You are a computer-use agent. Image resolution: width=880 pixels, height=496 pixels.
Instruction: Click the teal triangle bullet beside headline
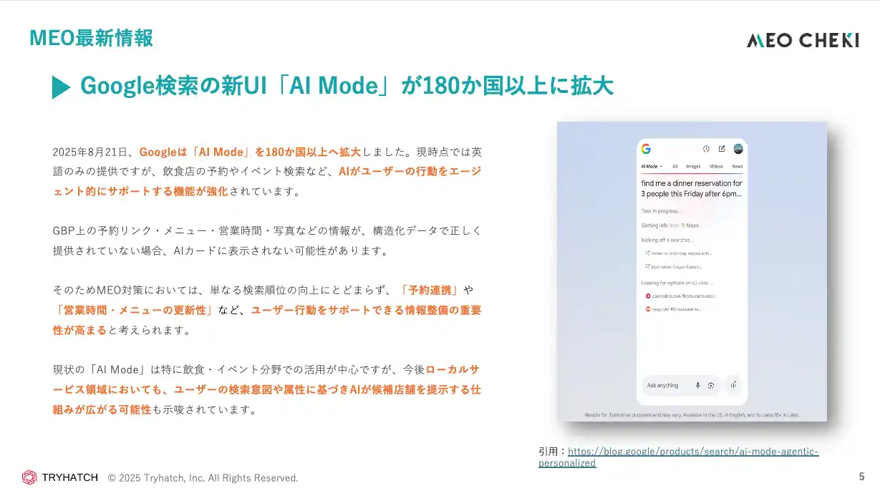coord(61,87)
